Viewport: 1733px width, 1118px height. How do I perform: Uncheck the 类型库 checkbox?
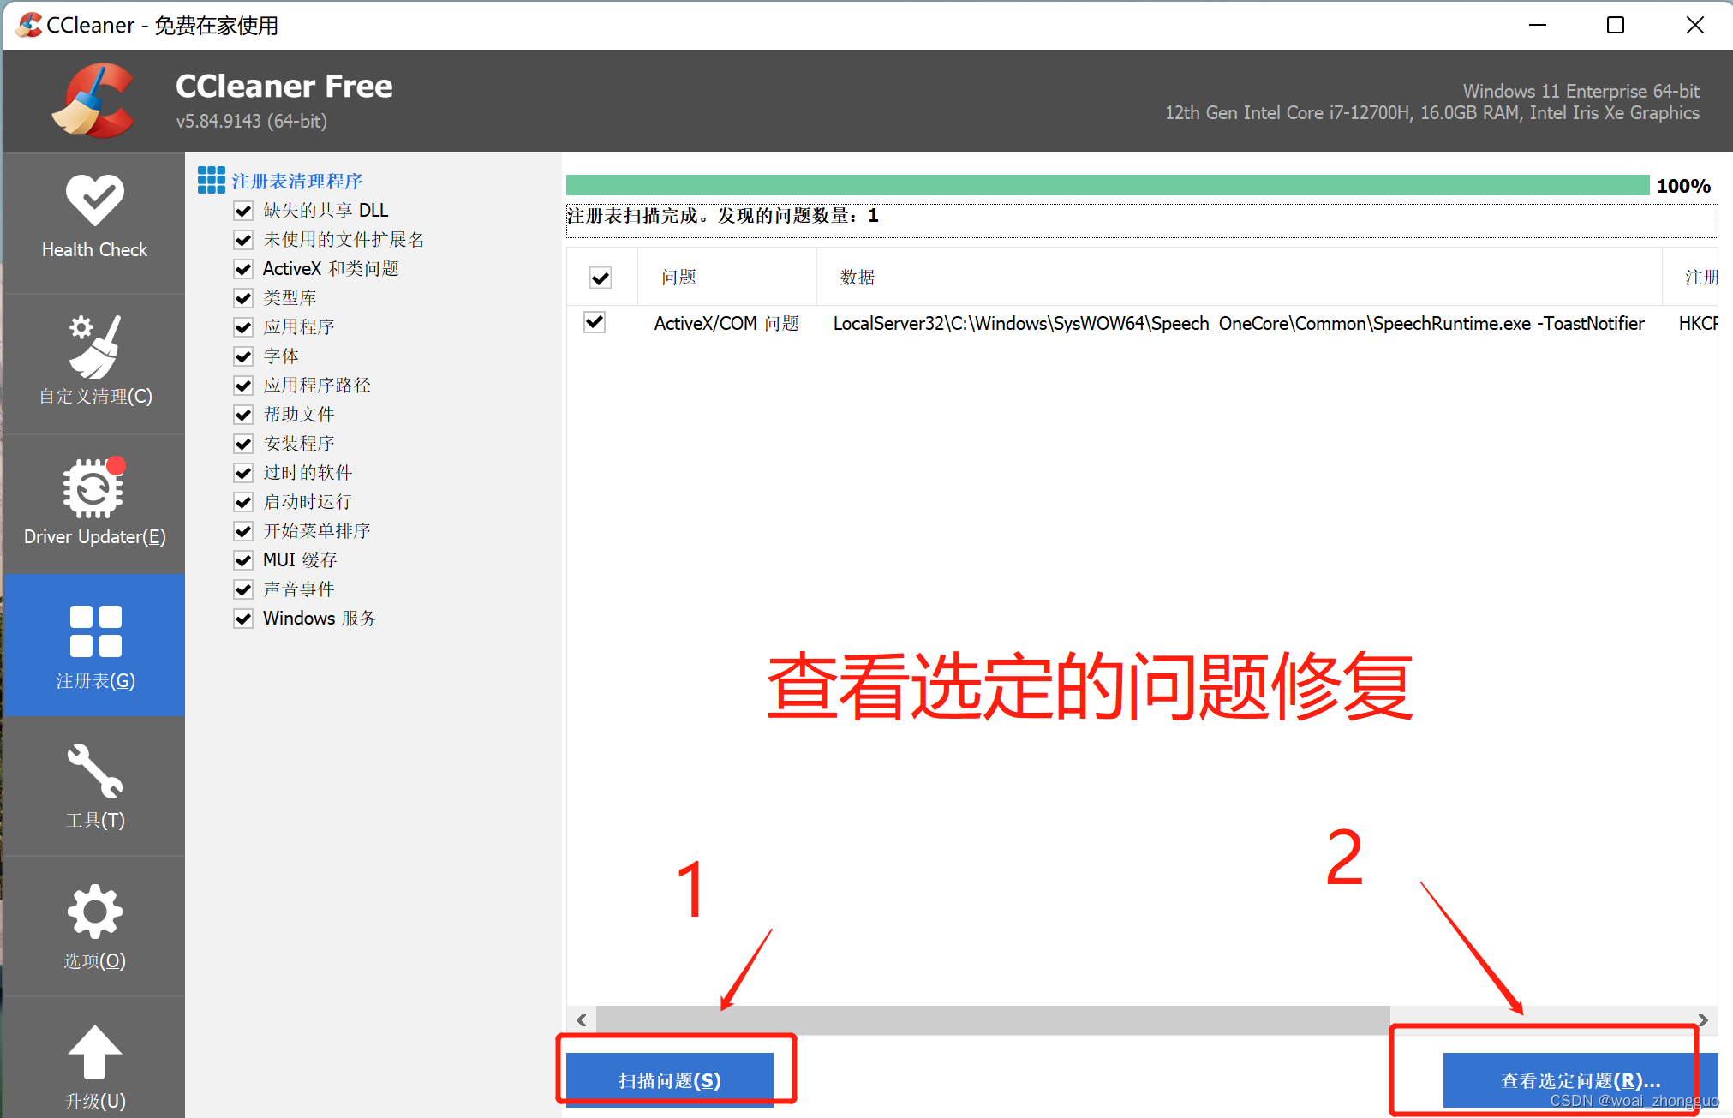[x=243, y=298]
